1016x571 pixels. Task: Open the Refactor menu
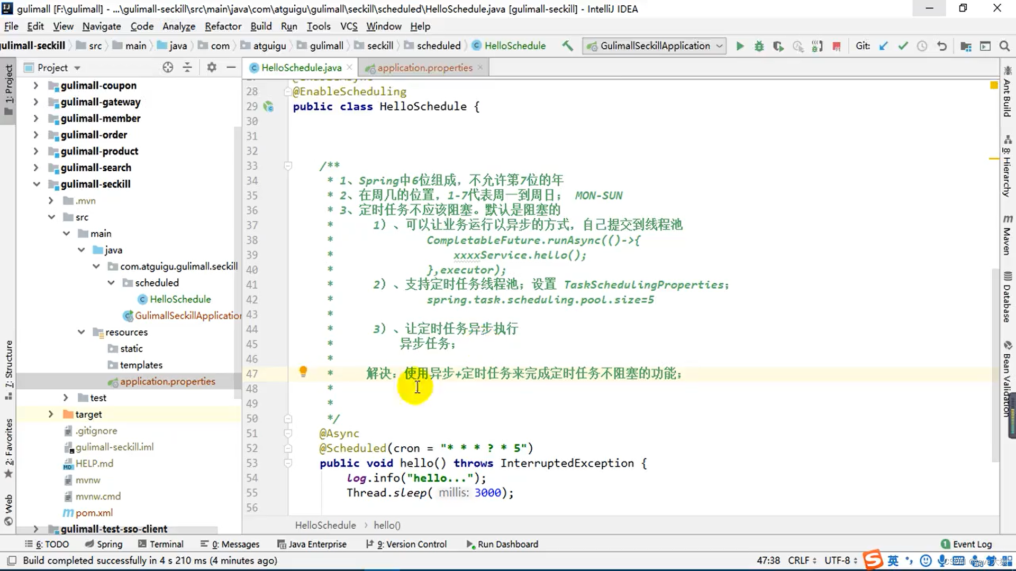click(223, 26)
